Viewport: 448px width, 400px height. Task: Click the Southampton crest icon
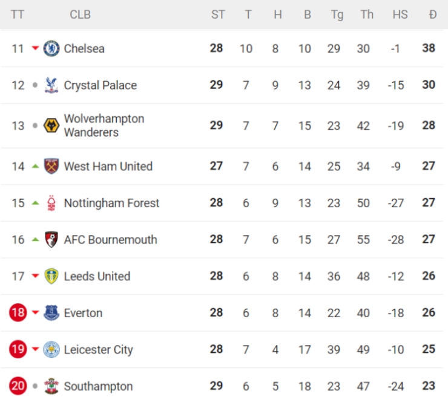pyautogui.click(x=51, y=386)
